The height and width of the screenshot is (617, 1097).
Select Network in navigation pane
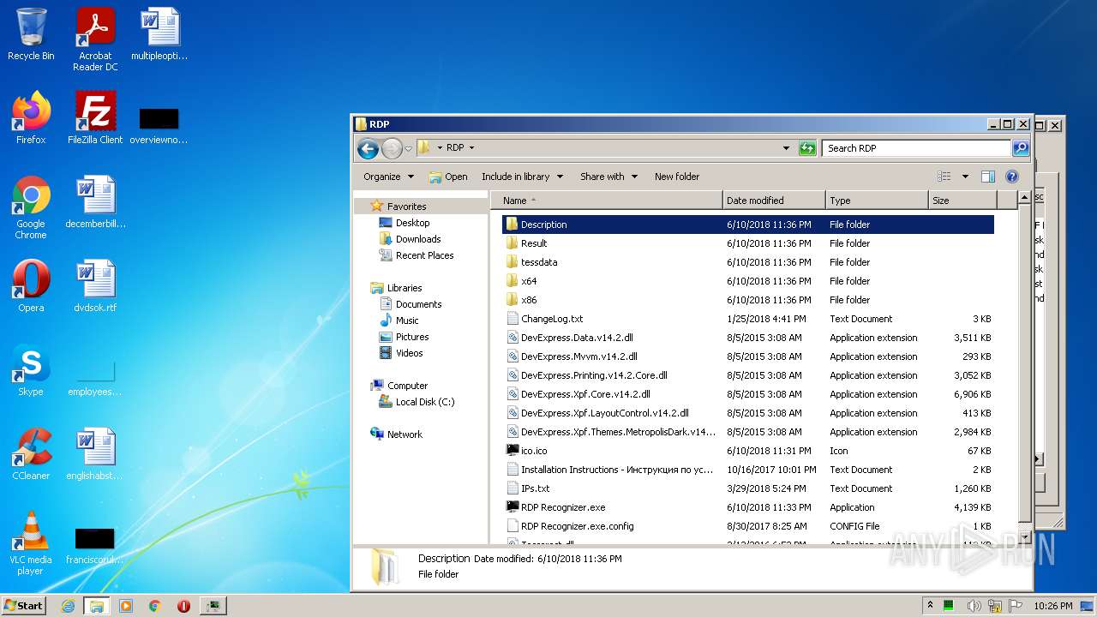[x=405, y=434]
